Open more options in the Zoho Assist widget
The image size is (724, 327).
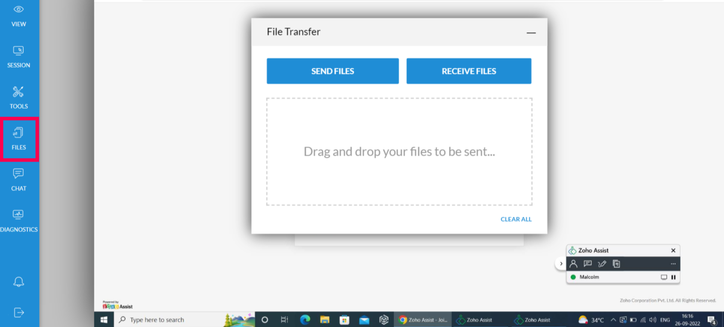673,264
